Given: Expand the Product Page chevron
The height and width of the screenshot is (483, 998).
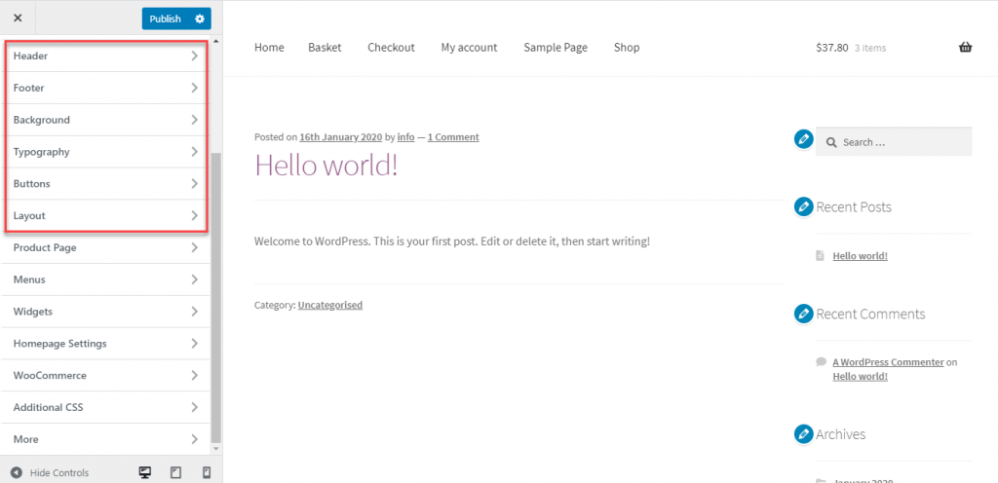Looking at the screenshot, I should (195, 248).
